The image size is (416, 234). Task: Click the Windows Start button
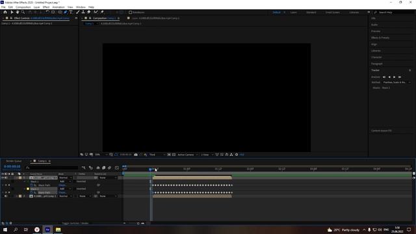tap(5, 229)
